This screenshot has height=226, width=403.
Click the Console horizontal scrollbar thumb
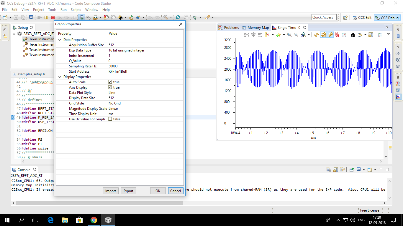(99, 203)
